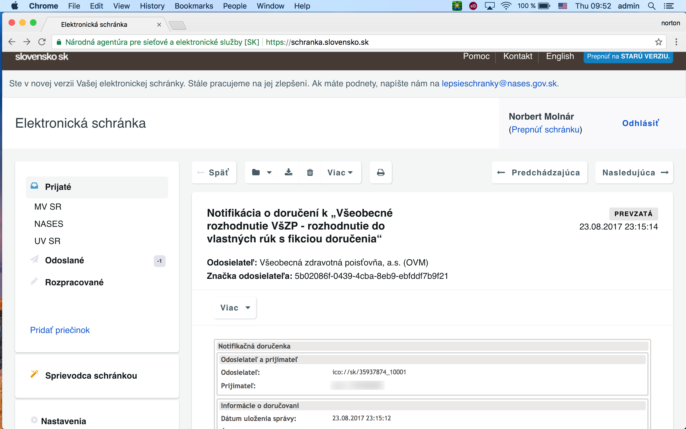Open the History menu
The width and height of the screenshot is (686, 429).
point(152,6)
